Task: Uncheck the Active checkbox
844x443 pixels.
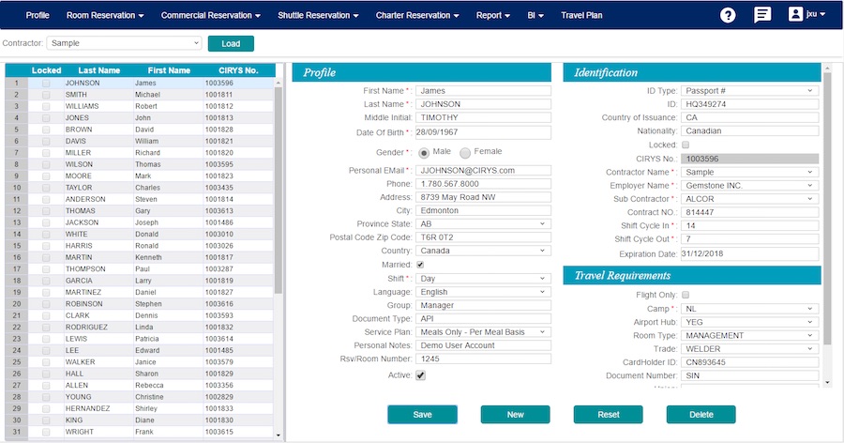Action: pyautogui.click(x=420, y=375)
